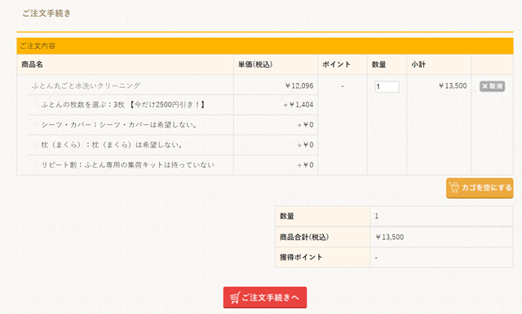Click the ¥13,500 total in the summary table
Viewport: 522px width, 314px height.
[390, 237]
